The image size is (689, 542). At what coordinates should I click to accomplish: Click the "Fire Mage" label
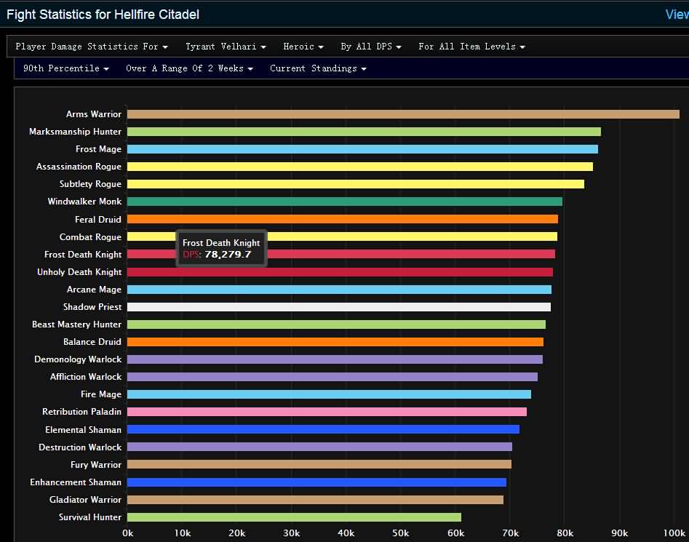click(x=101, y=394)
